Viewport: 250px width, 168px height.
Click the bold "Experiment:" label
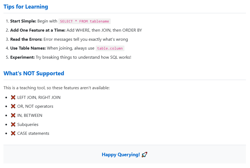tap(22, 57)
